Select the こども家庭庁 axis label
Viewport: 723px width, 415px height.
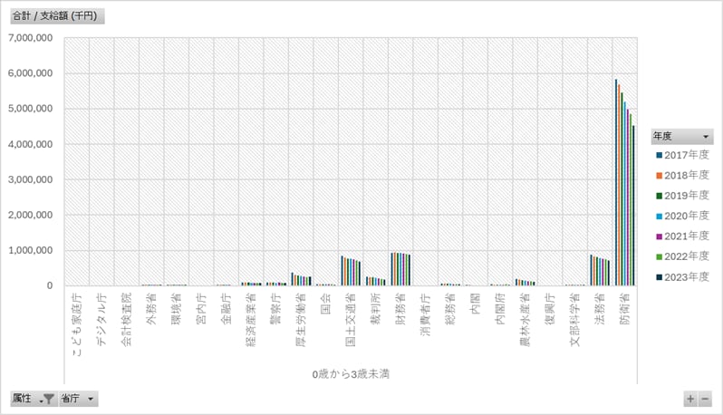[x=77, y=324]
